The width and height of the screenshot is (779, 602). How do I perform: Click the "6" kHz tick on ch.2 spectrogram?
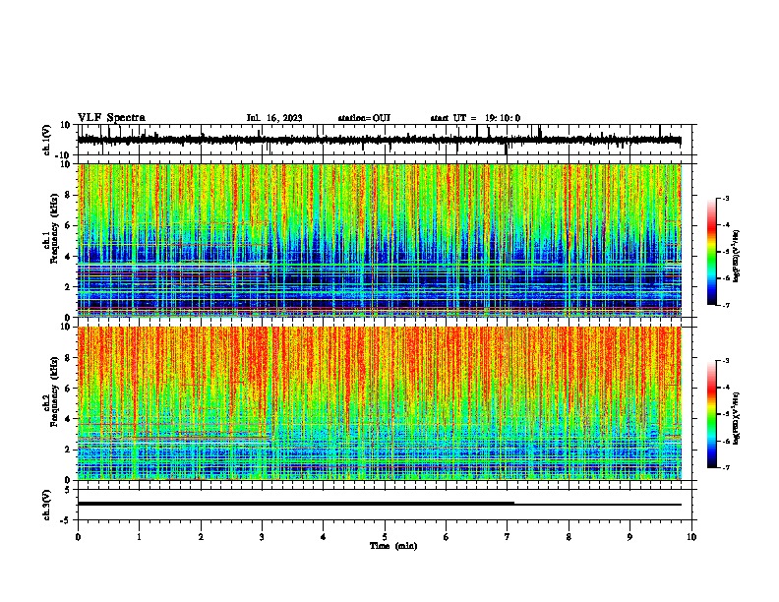69,389
